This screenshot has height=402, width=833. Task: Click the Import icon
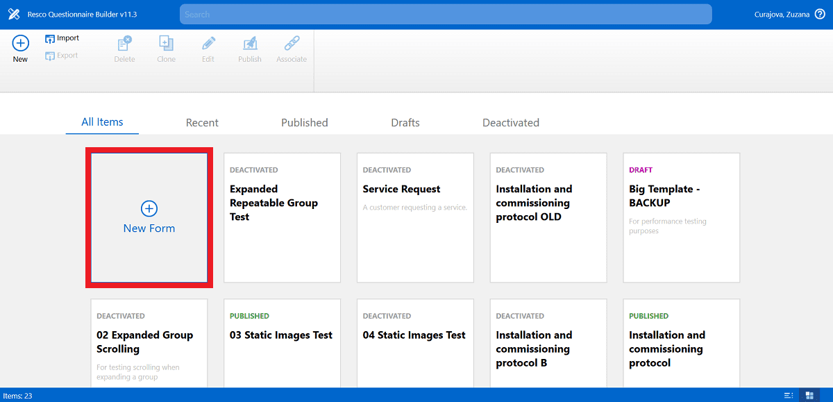(x=50, y=39)
